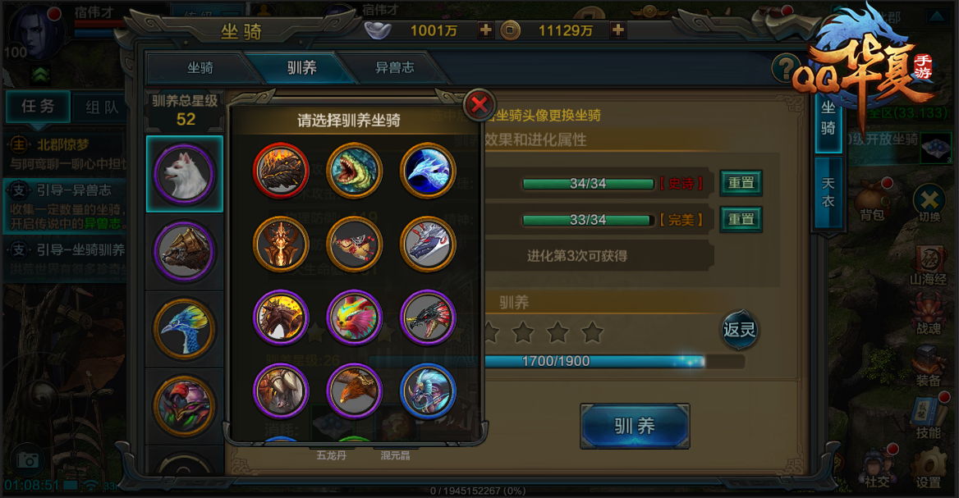This screenshot has width=959, height=498.
Task: Choose the pink phoenix mount icon
Action: click(354, 318)
